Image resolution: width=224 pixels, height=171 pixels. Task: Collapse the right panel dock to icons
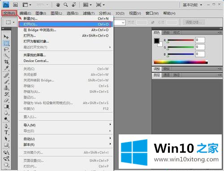[220, 29]
